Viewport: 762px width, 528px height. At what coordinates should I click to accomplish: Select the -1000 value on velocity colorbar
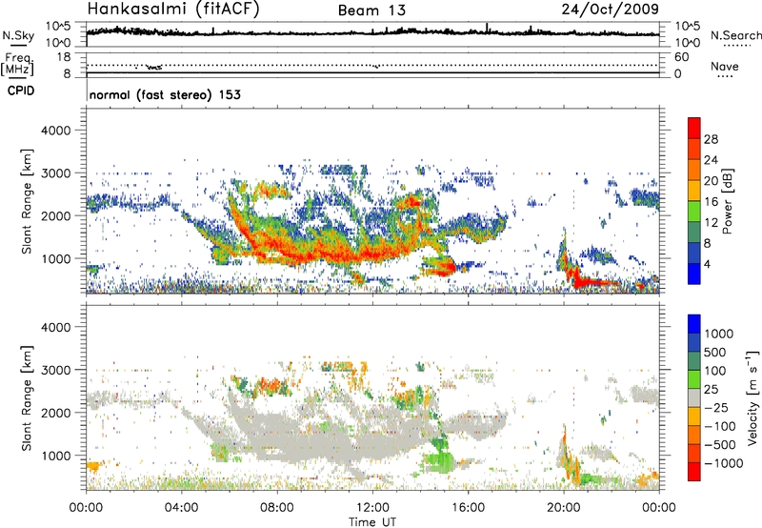[724, 463]
